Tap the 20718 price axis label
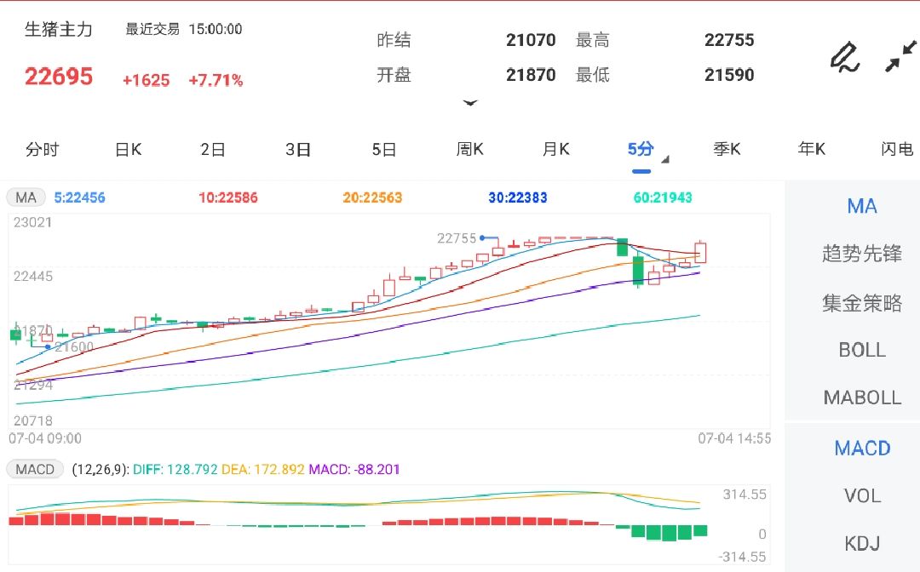Viewport: 920px width, 572px height. (x=33, y=420)
